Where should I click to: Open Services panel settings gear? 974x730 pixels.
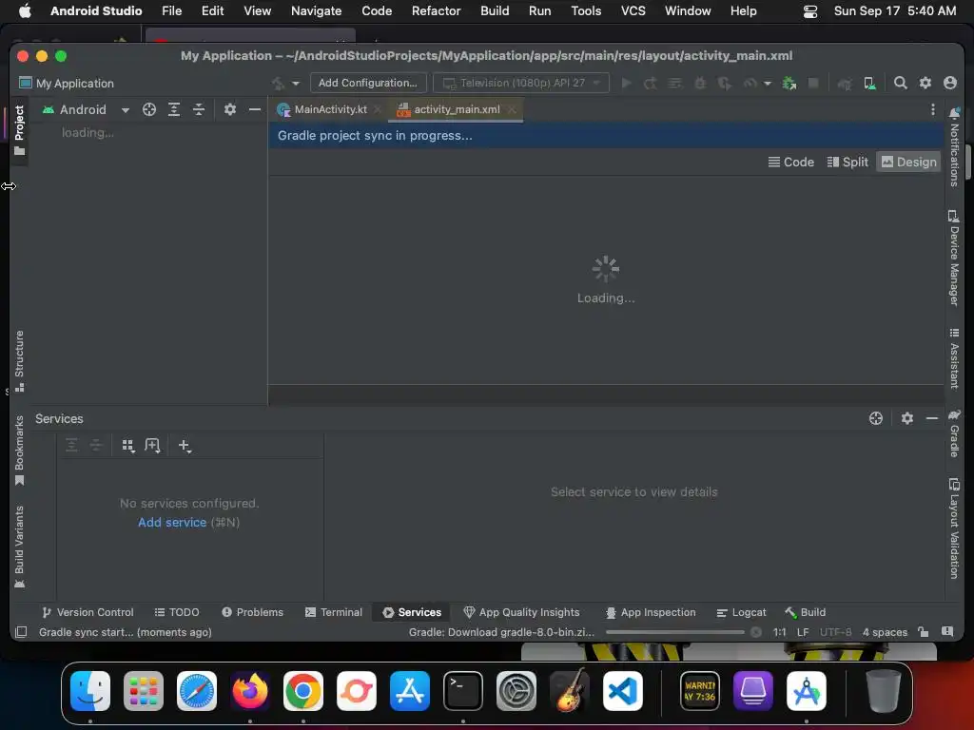(x=906, y=418)
